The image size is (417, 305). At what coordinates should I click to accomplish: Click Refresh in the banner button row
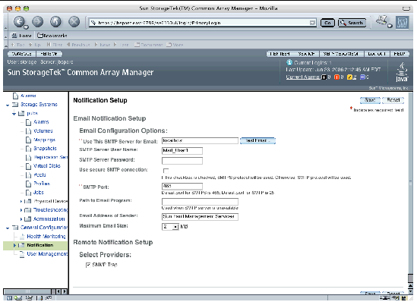coord(280,54)
